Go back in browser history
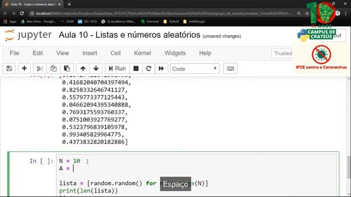This screenshot has height=197, width=351. [5, 13]
